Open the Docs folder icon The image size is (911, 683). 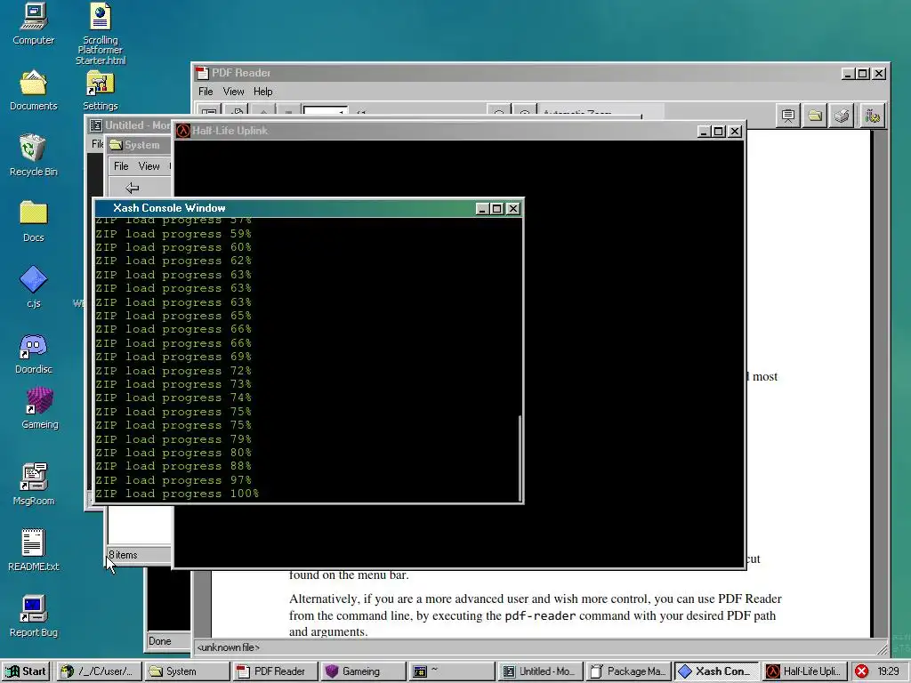[33, 221]
